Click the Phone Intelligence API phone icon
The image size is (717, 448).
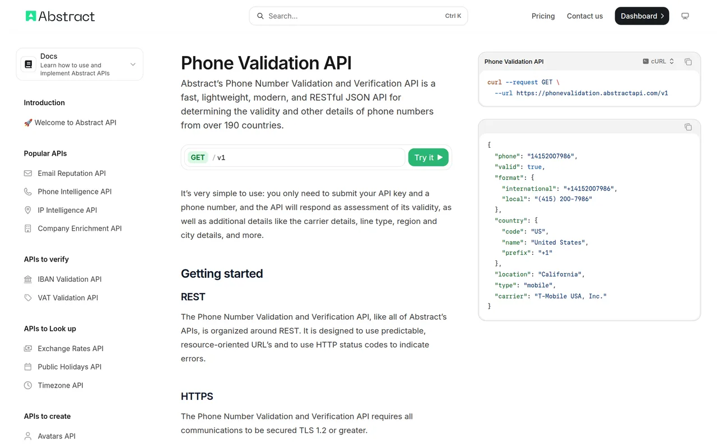(x=28, y=192)
